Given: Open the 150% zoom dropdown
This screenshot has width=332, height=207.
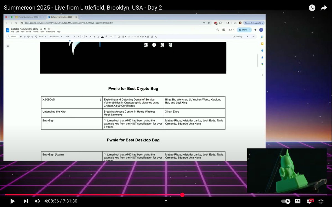Looking at the screenshot, I should tap(43, 36).
